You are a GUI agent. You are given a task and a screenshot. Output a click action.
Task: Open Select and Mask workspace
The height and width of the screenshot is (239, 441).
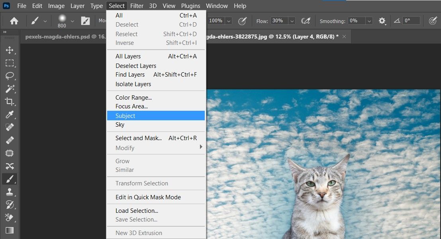pyautogui.click(x=156, y=138)
